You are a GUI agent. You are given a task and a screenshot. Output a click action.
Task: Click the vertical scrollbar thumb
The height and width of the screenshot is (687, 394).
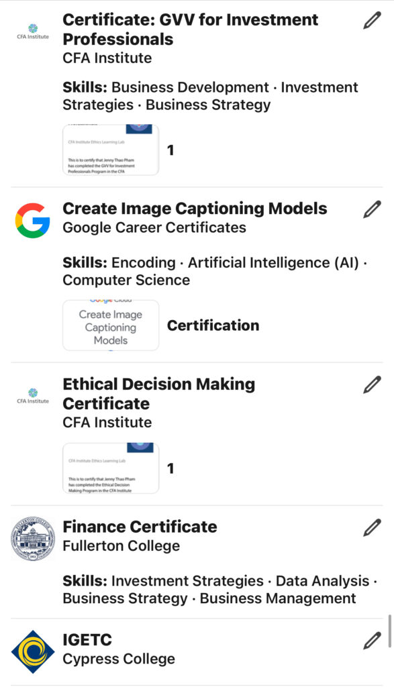[389, 631]
